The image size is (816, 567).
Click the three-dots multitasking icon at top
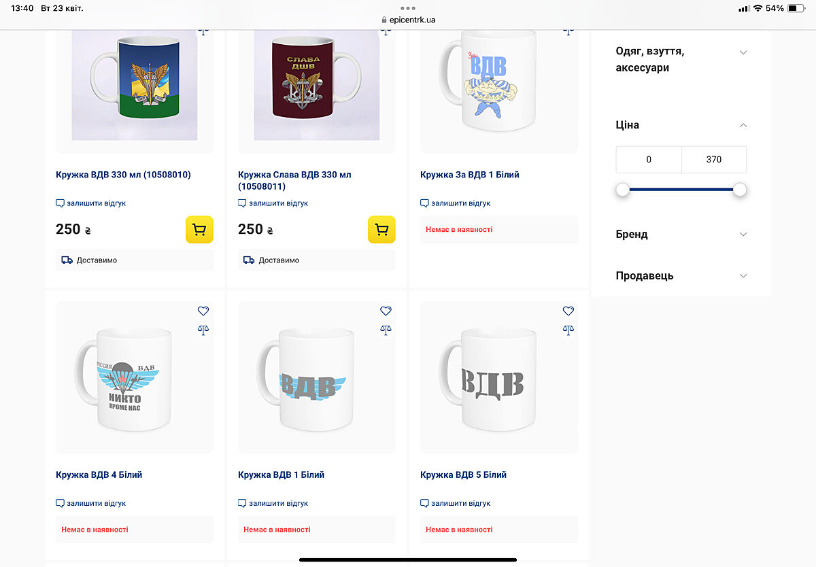[x=408, y=8]
